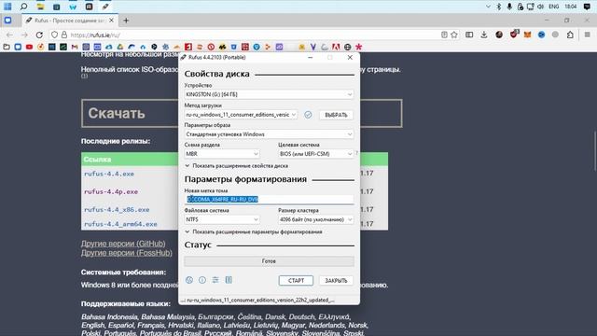Download rufus-4.4.exe link
Image resolution: width=597 pixels, height=336 pixels.
(x=109, y=174)
